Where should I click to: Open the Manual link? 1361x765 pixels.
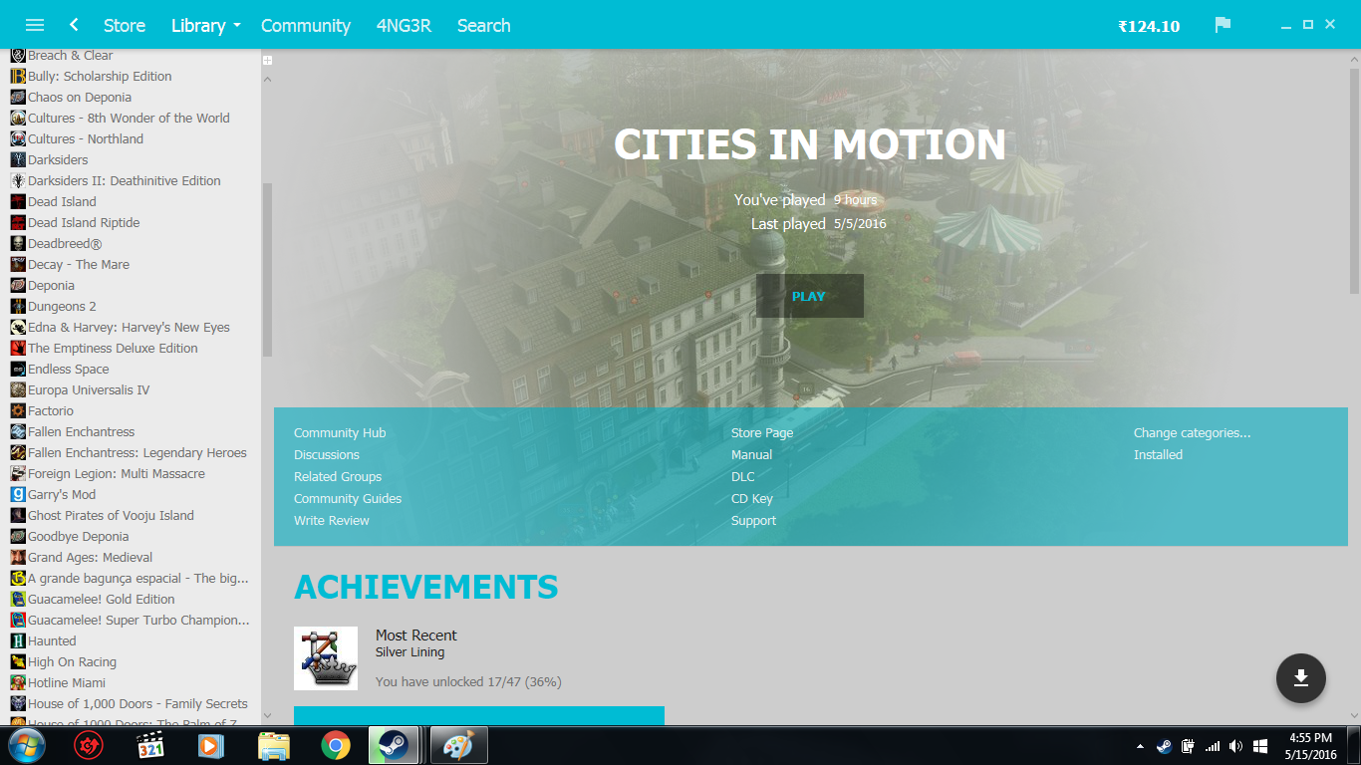pos(751,454)
